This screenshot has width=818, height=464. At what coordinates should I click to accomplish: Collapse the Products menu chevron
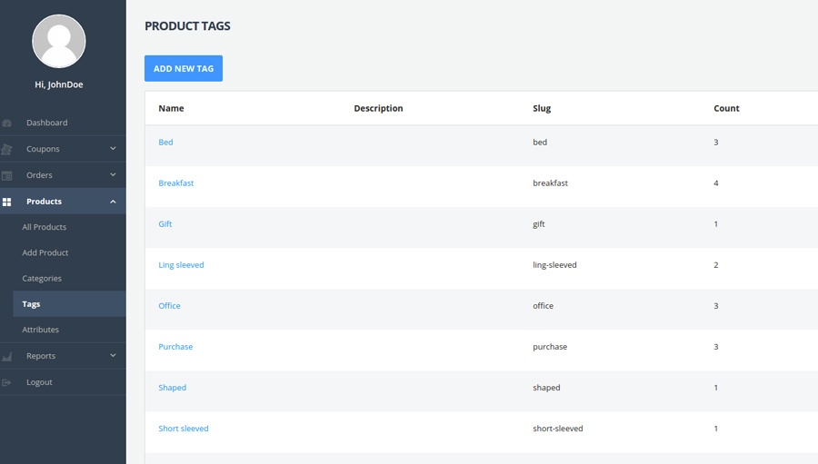(113, 202)
